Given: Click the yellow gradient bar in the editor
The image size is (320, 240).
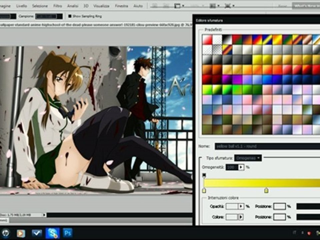Looking at the screenshot, I should [262, 183].
